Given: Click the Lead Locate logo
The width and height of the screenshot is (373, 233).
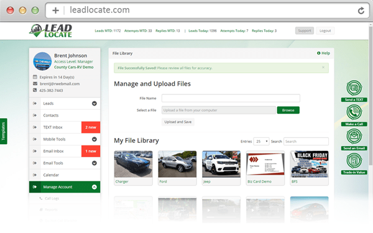Looking at the screenshot, I should (x=51, y=30).
